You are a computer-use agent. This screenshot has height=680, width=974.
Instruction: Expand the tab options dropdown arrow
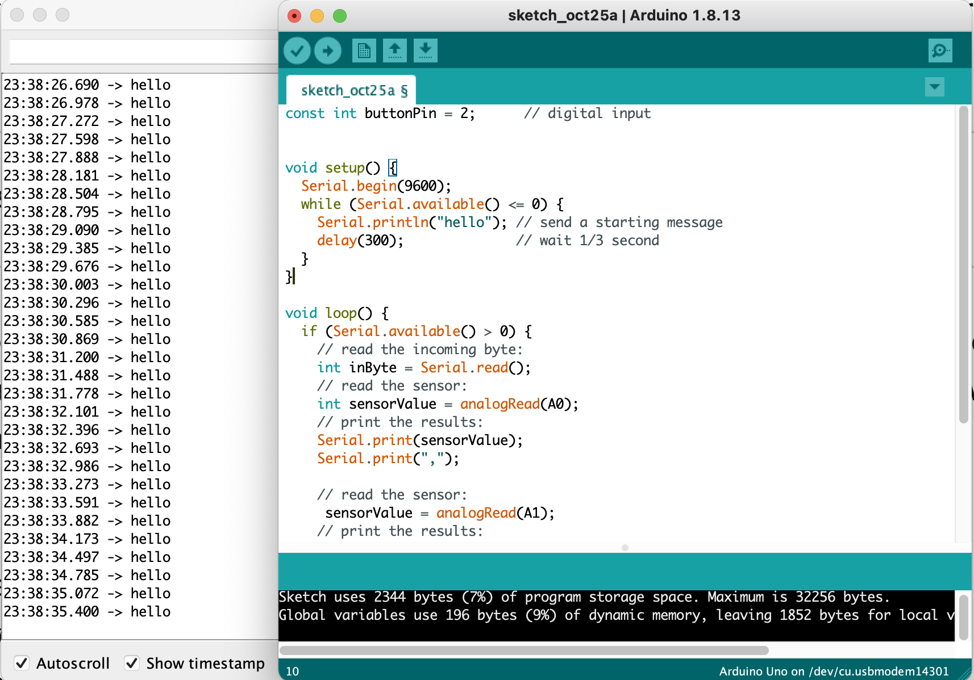point(934,87)
